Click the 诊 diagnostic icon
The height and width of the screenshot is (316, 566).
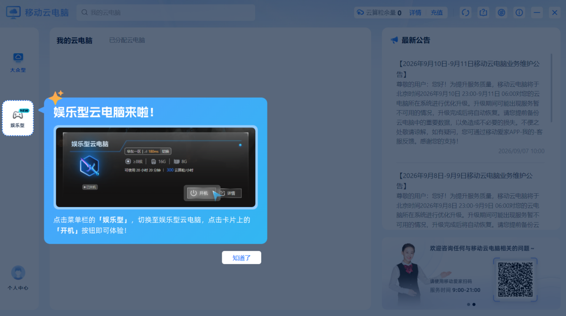pos(501,13)
